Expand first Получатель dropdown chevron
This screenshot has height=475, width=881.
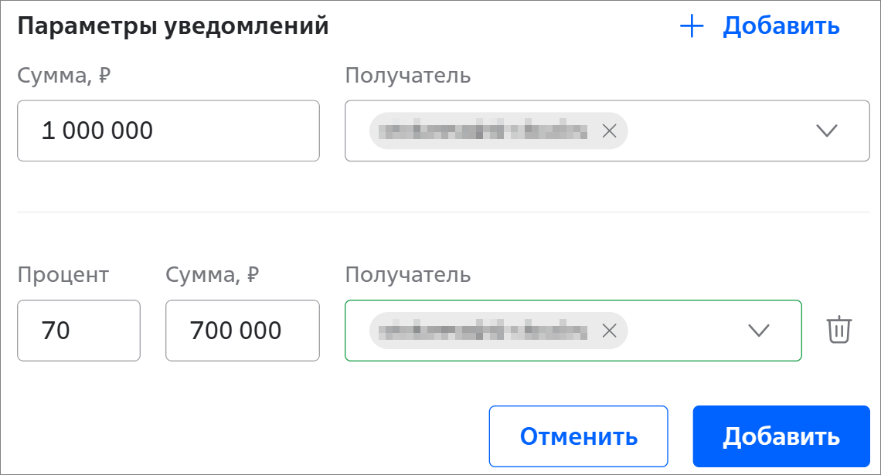[x=826, y=131]
